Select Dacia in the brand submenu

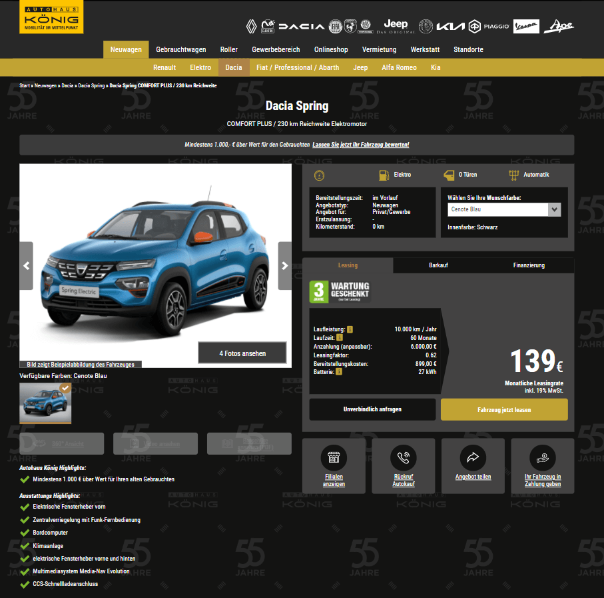[x=234, y=67]
